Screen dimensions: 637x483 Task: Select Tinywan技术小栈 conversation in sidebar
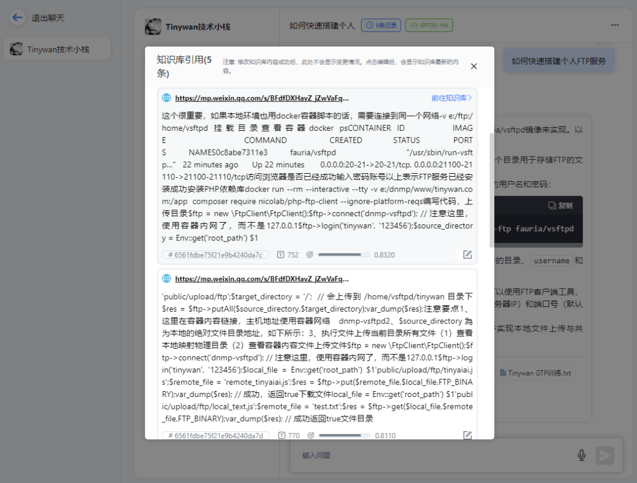point(57,48)
